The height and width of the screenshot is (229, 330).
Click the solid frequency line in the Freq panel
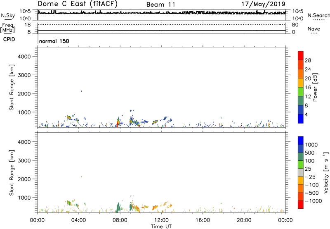pyautogui.click(x=162, y=30)
